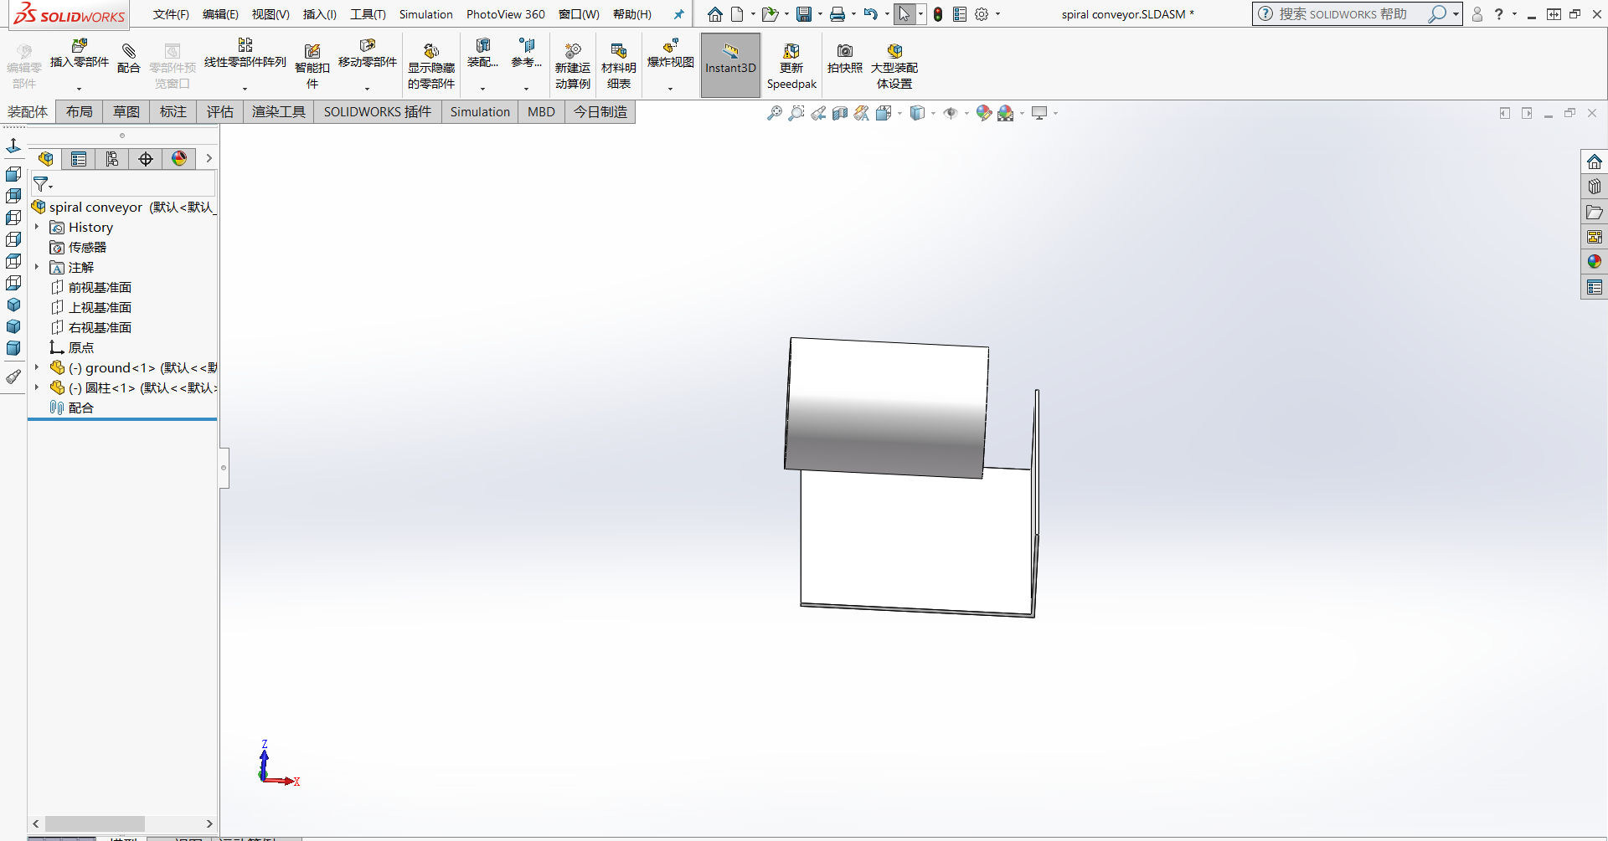
Task: Open the Design Library in right task pane
Action: point(1594,187)
